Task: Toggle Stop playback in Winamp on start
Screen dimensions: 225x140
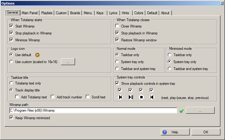Action: point(11,33)
